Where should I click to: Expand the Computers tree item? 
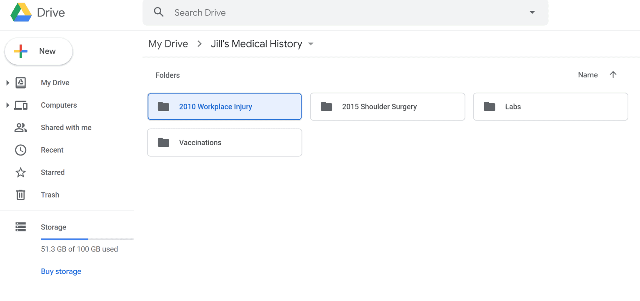point(8,105)
